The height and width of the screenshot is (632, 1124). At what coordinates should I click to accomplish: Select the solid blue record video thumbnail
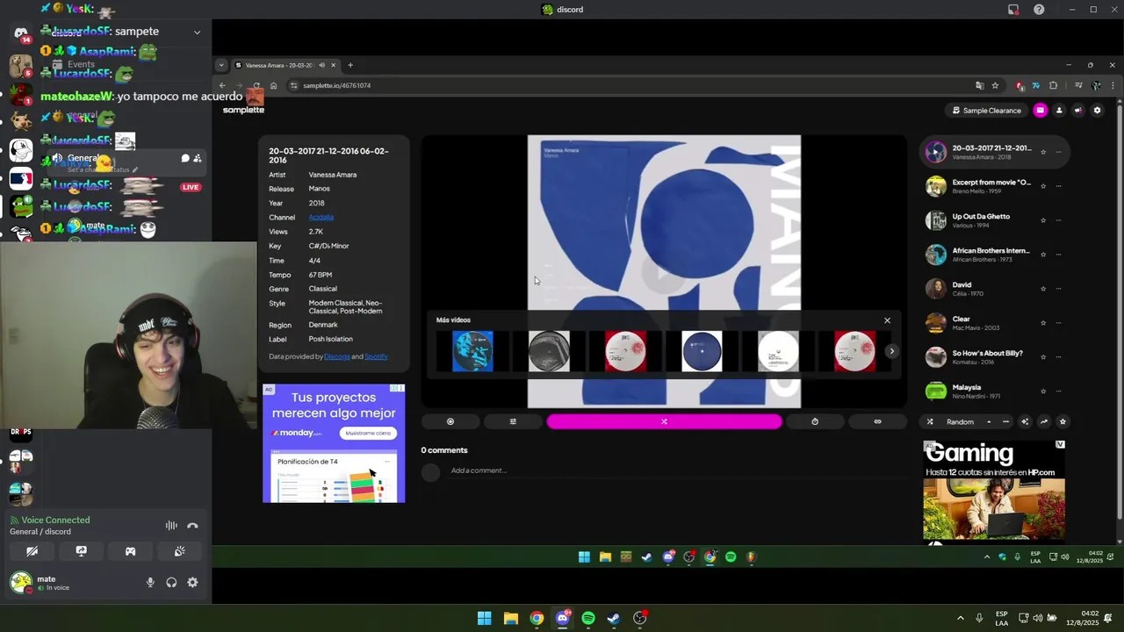click(702, 351)
